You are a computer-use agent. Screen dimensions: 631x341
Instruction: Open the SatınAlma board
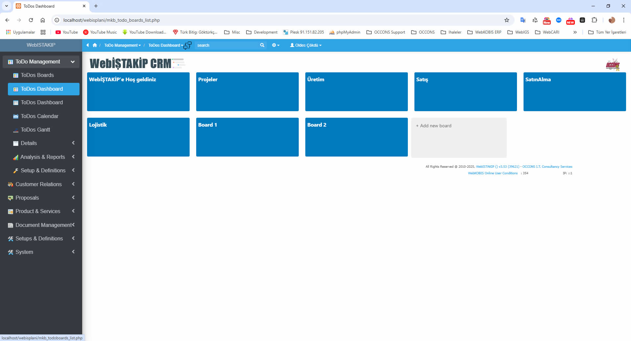click(x=575, y=92)
